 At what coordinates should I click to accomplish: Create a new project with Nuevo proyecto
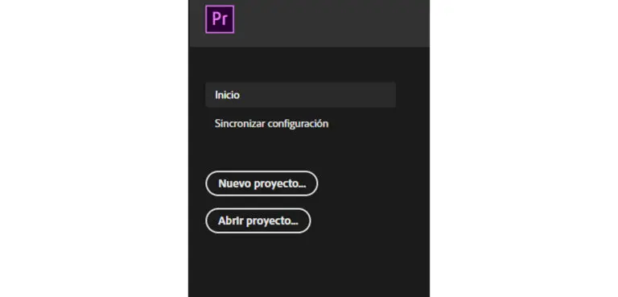[262, 184]
